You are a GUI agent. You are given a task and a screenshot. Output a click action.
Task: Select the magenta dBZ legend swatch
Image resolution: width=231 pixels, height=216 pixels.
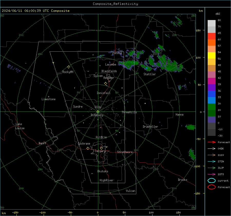(x=211, y=81)
